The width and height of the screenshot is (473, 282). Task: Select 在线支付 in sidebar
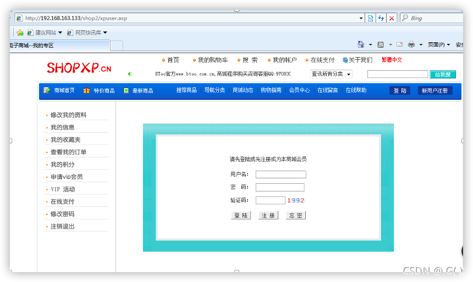point(63,202)
